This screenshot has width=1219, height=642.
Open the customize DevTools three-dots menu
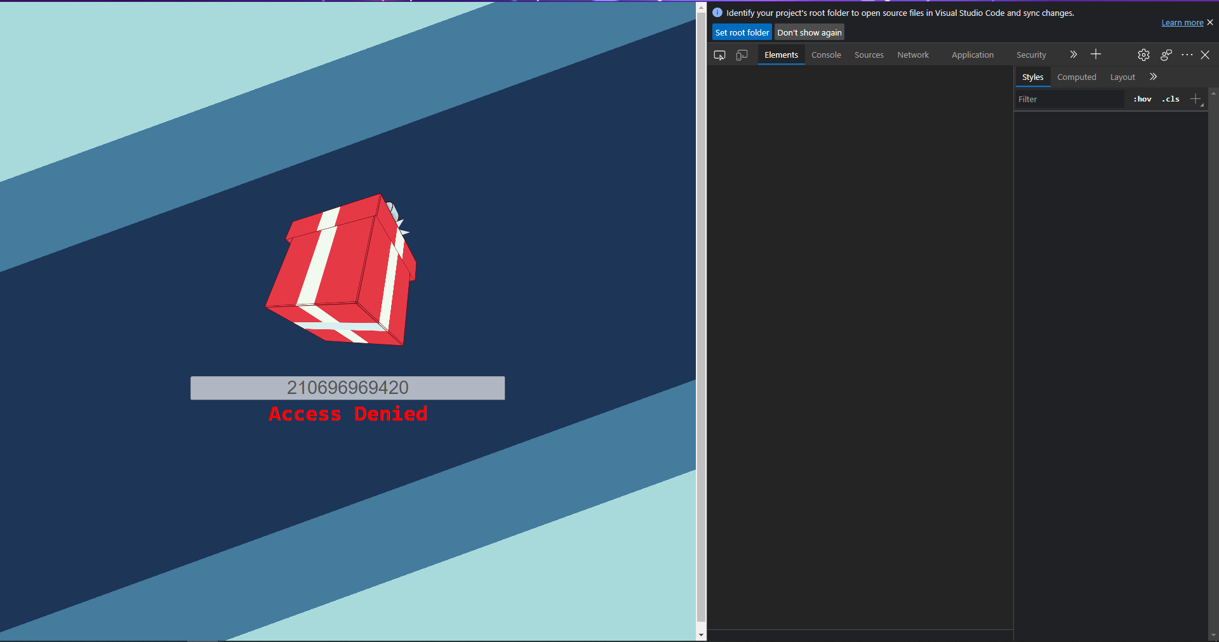coord(1187,55)
